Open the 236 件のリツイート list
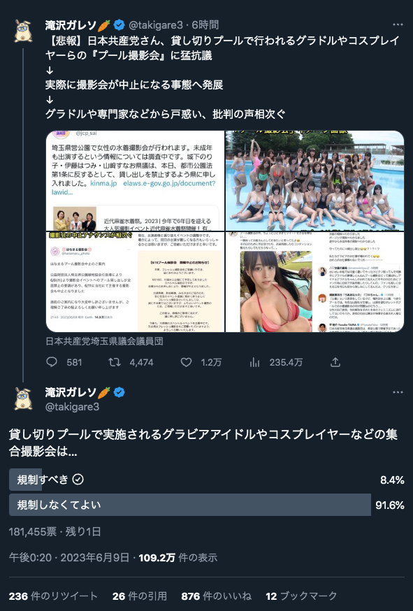 pos(53,596)
